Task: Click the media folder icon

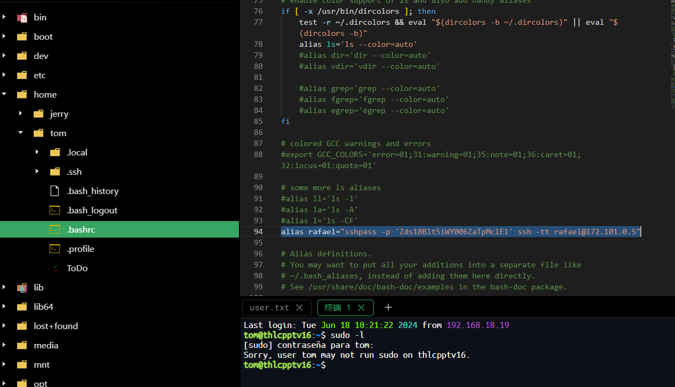Action: coord(22,346)
